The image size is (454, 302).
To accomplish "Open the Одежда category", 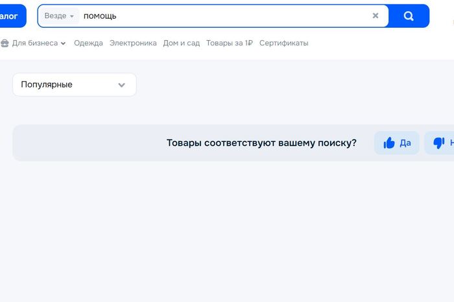I will pyautogui.click(x=88, y=43).
